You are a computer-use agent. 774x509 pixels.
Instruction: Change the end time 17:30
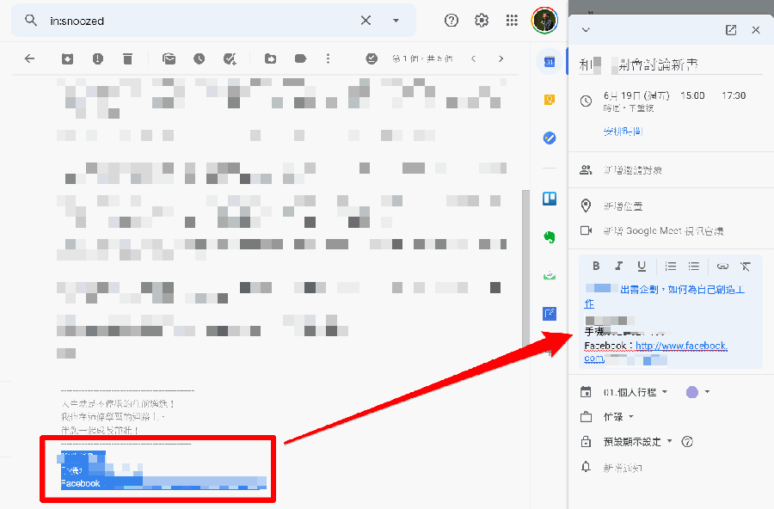pos(734,95)
